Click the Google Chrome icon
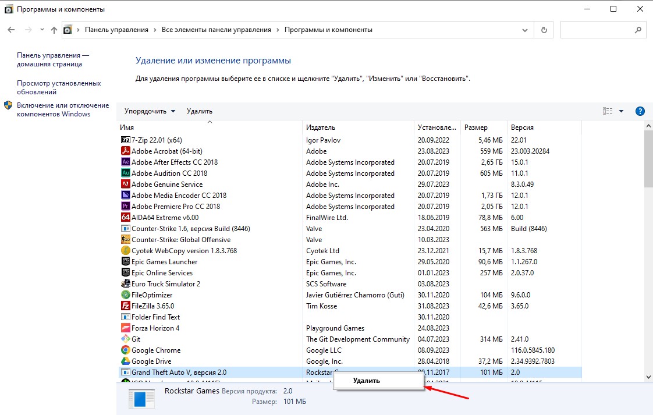Screen dimensions: 653x415 (125, 350)
